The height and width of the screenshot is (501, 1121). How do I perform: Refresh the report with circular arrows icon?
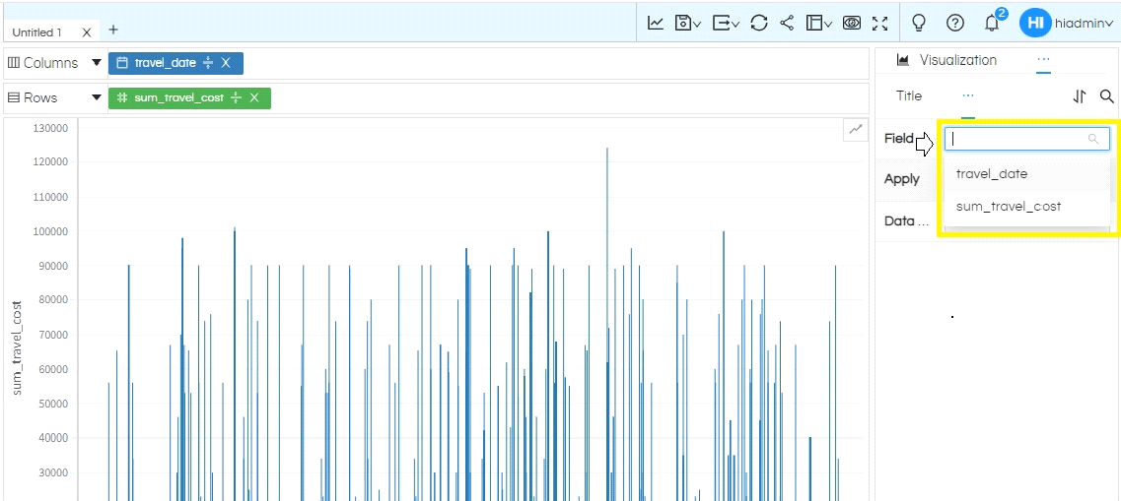point(759,23)
